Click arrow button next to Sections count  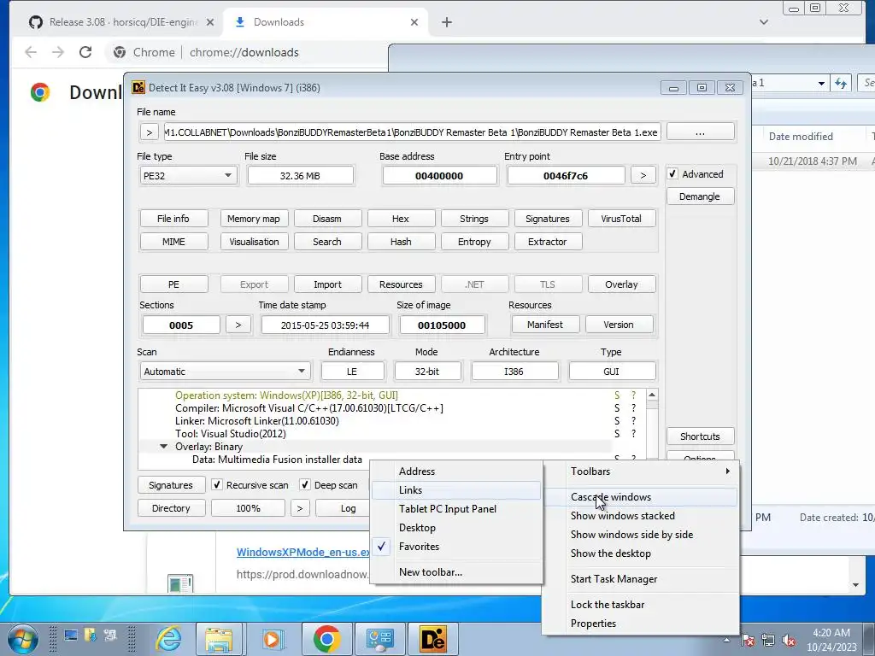tap(238, 325)
